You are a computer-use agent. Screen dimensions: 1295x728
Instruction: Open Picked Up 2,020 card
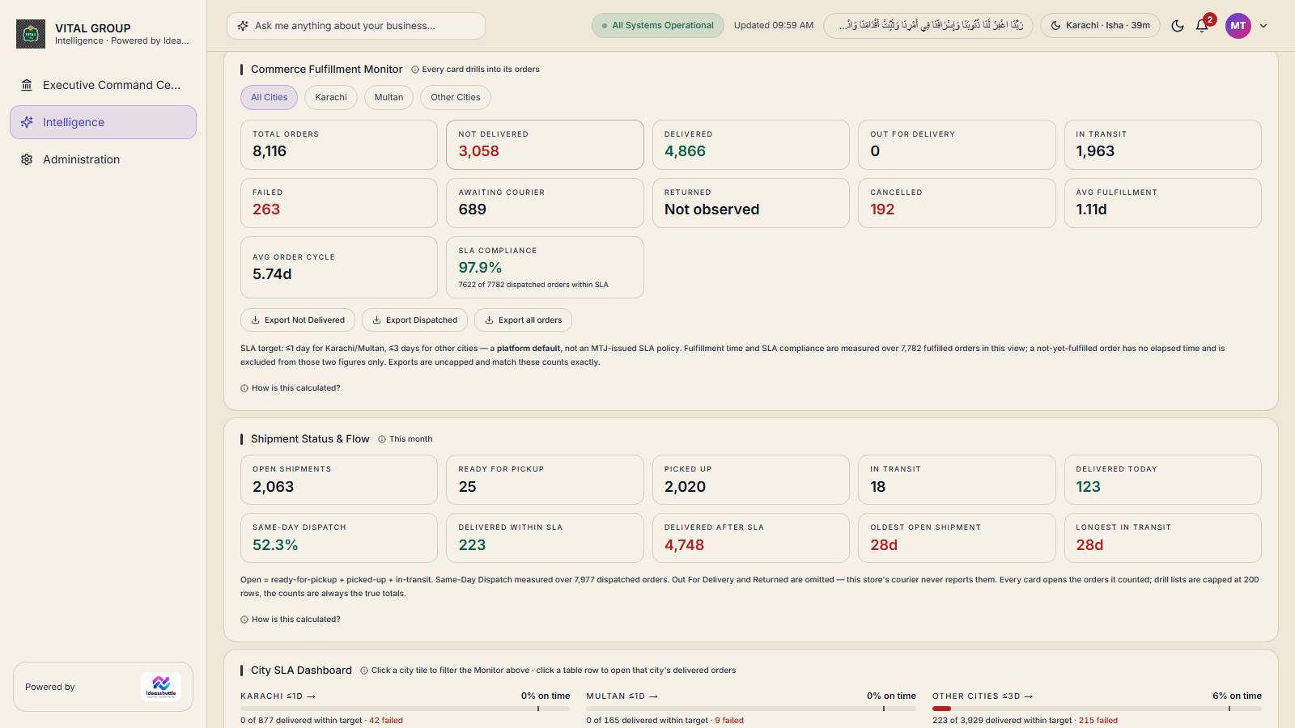751,480
